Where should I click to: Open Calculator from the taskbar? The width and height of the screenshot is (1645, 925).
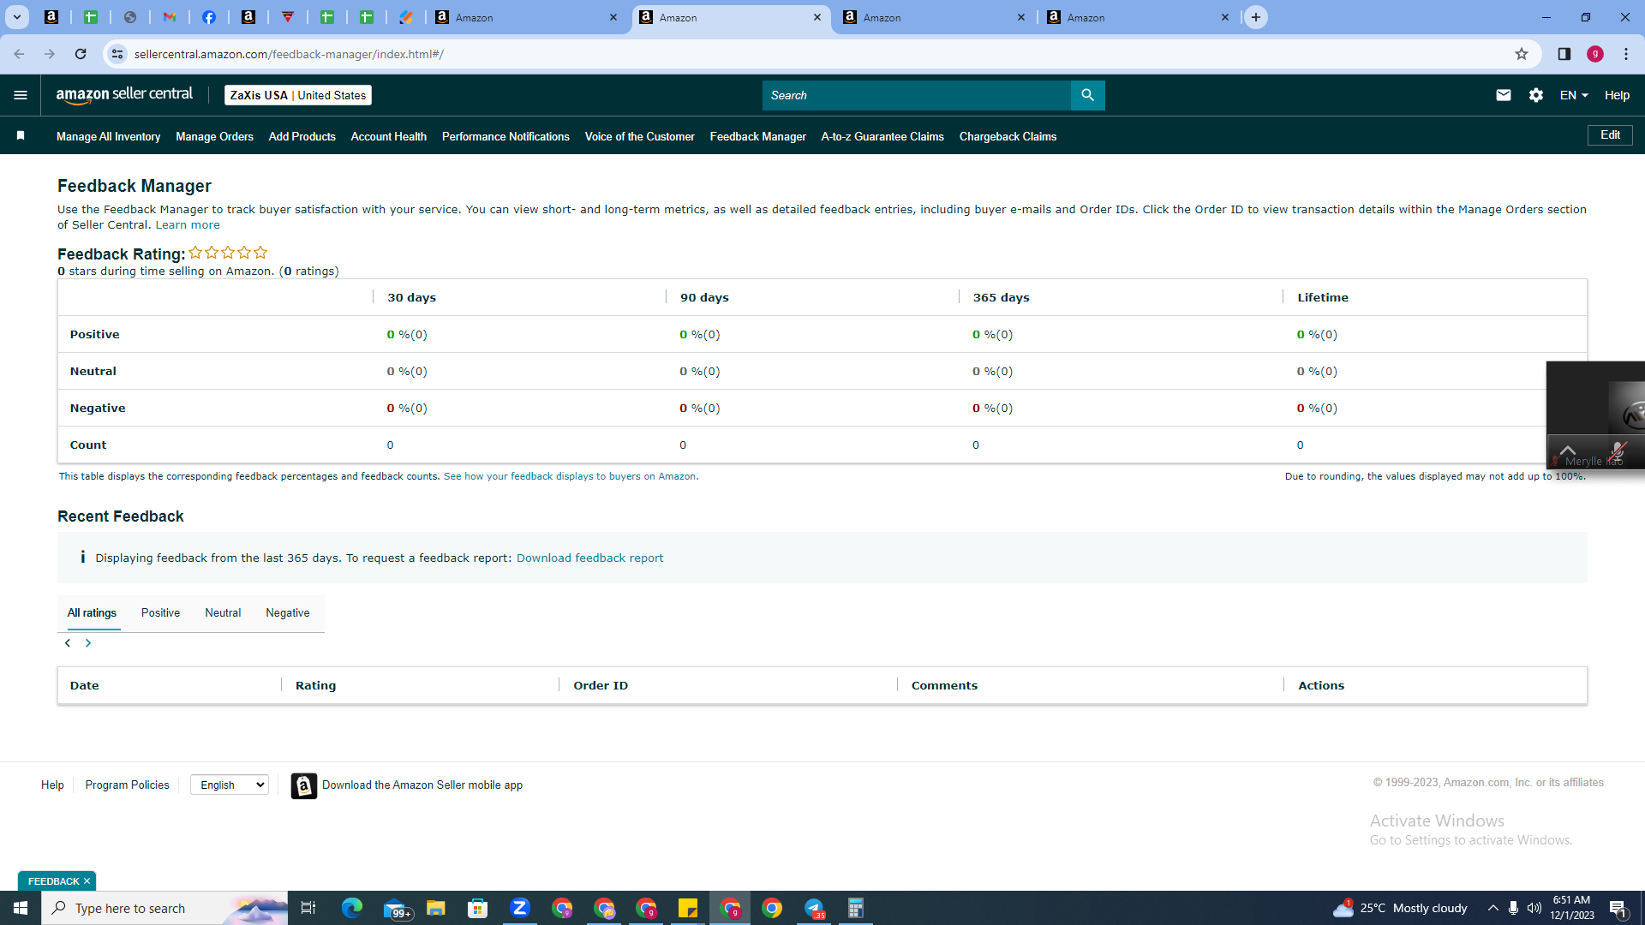coord(856,908)
